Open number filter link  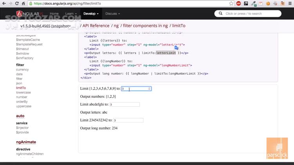22,97
